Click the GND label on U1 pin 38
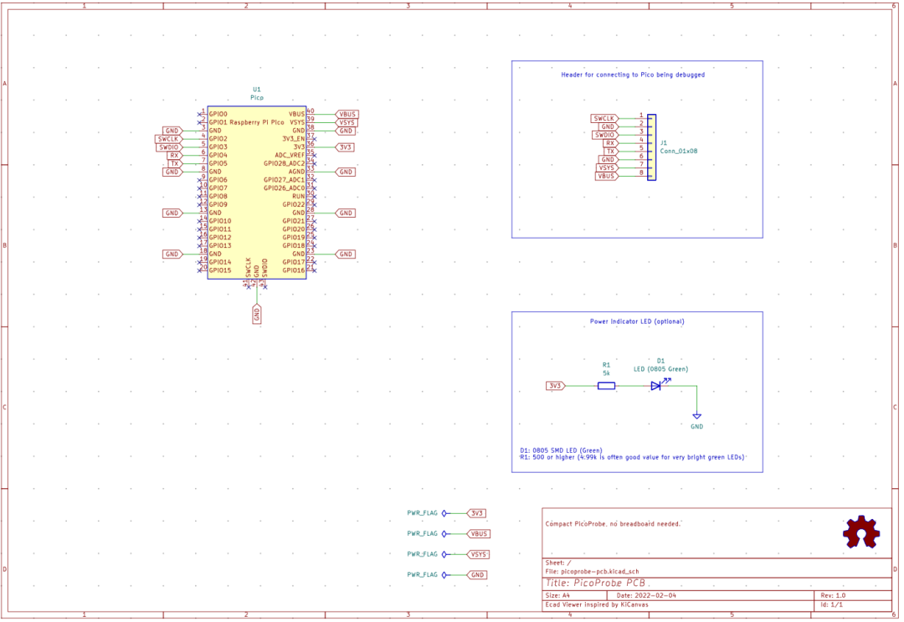 click(x=346, y=131)
